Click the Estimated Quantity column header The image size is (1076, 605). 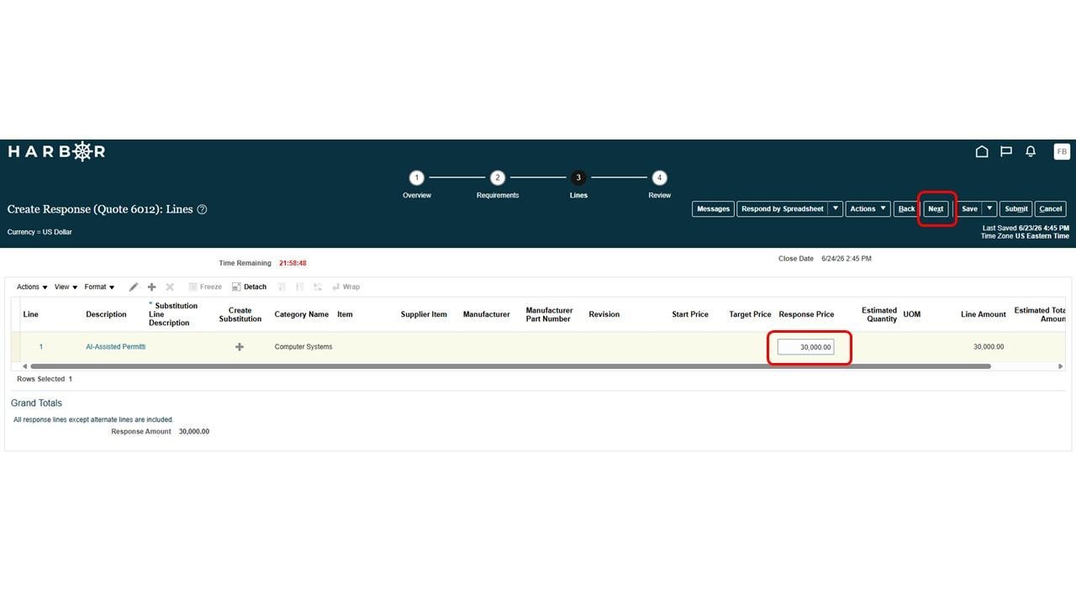pyautogui.click(x=879, y=314)
